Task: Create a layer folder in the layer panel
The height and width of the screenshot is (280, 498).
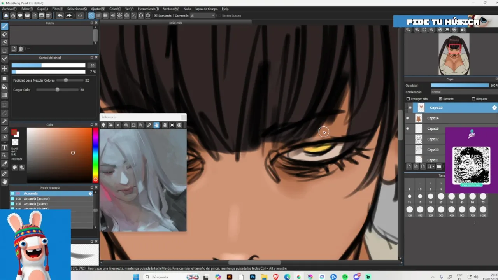Action: pyautogui.click(x=439, y=166)
